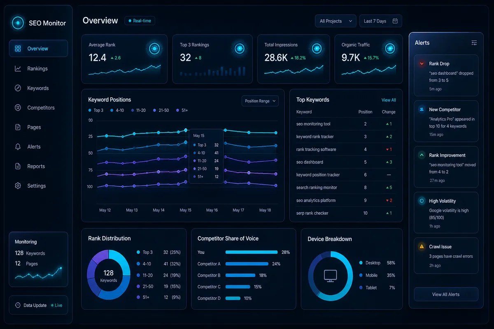Toggle the 21-50 legend series
494x329 pixels.
(161, 110)
